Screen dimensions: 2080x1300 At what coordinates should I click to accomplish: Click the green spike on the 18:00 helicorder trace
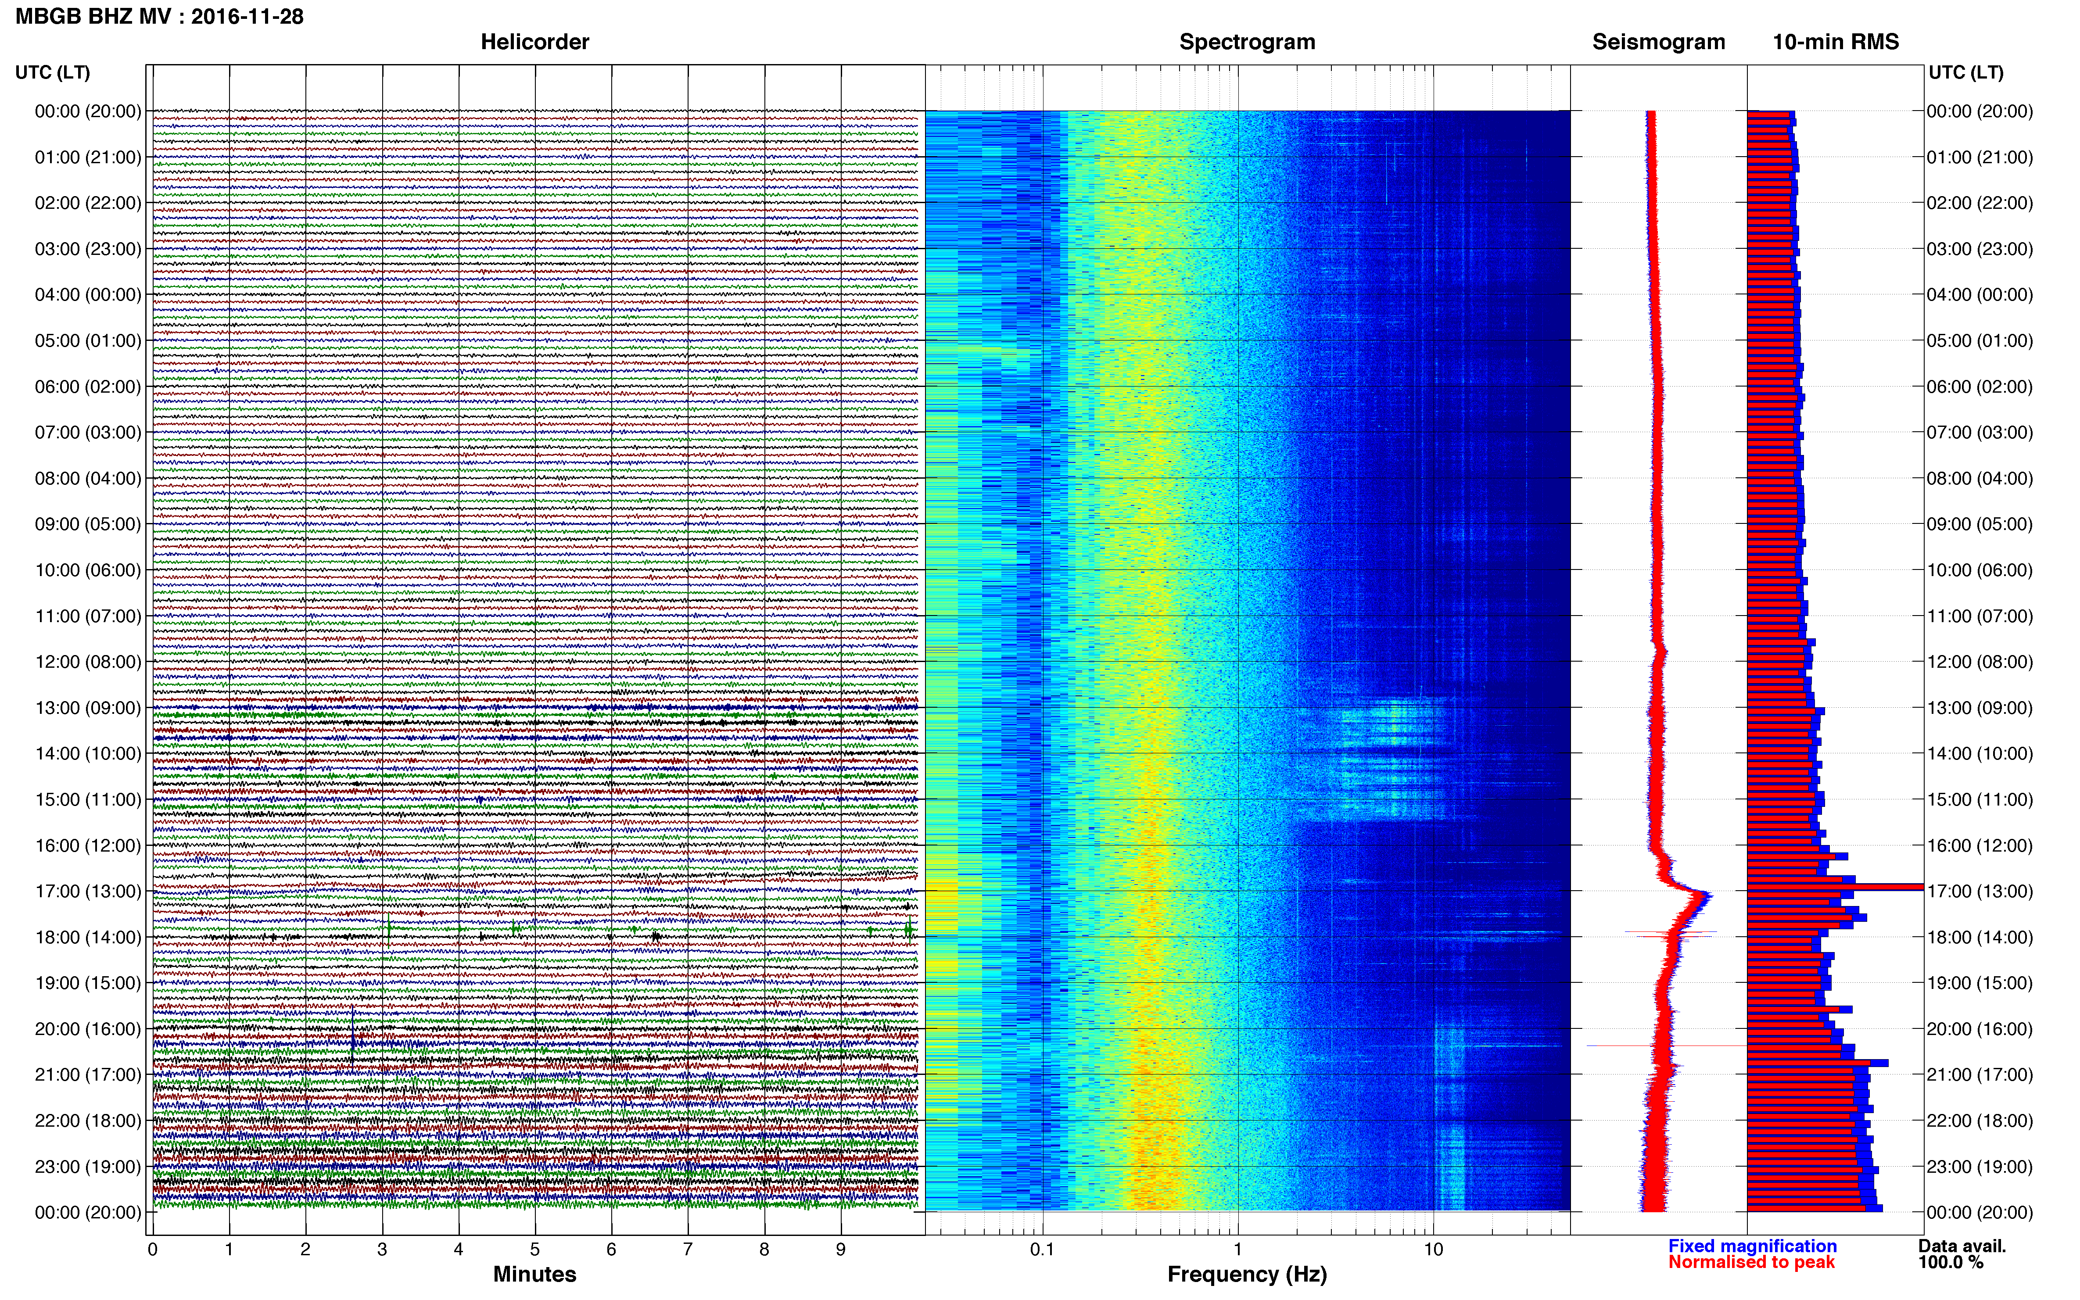point(389,930)
